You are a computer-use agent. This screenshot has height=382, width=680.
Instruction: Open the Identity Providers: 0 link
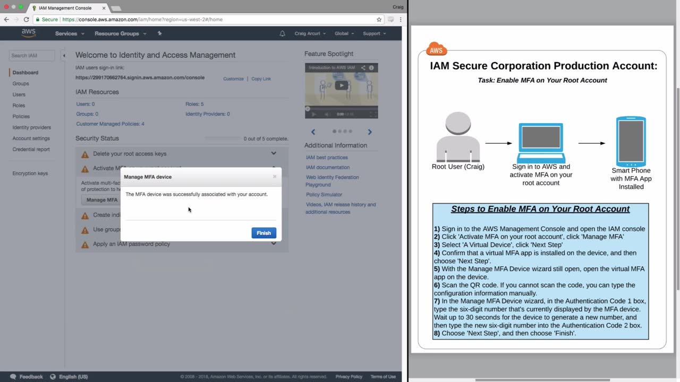[208, 114]
